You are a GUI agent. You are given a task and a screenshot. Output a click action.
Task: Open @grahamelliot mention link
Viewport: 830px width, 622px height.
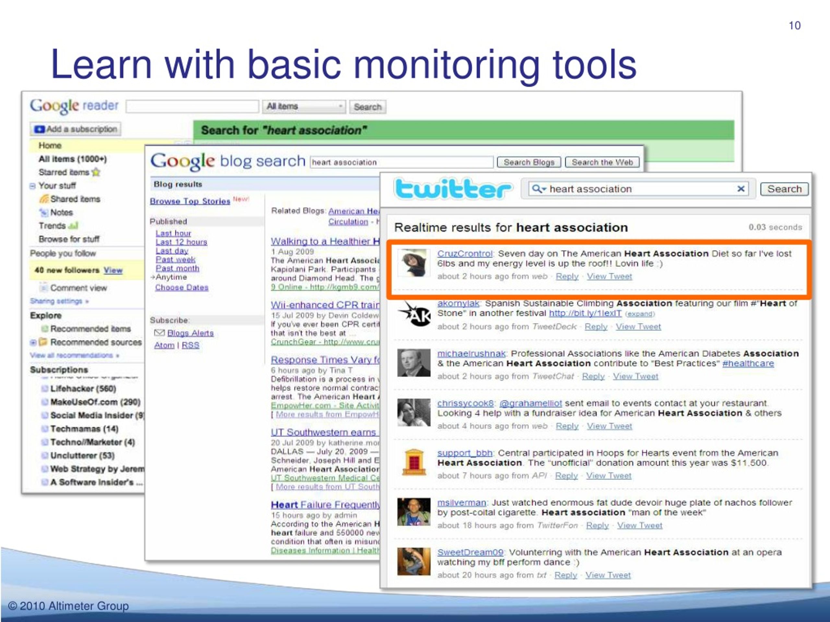pyautogui.click(x=530, y=403)
